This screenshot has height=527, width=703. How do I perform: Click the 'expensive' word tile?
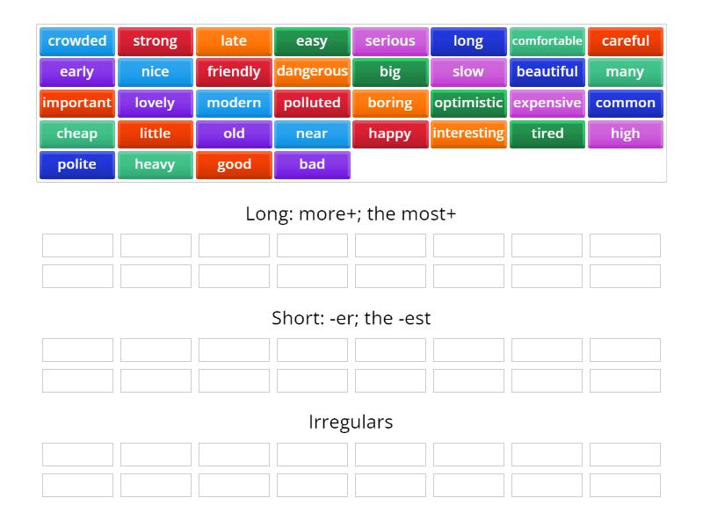(547, 103)
